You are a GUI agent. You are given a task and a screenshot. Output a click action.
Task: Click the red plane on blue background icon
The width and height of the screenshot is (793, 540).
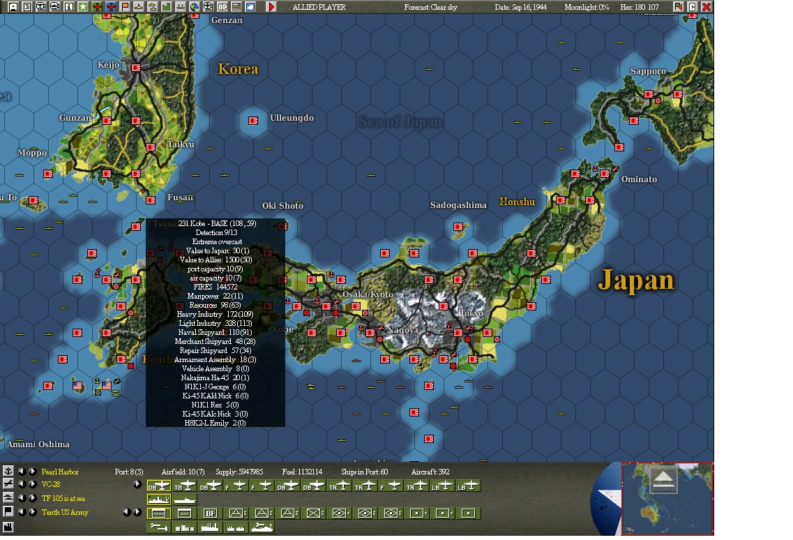coord(112,6)
